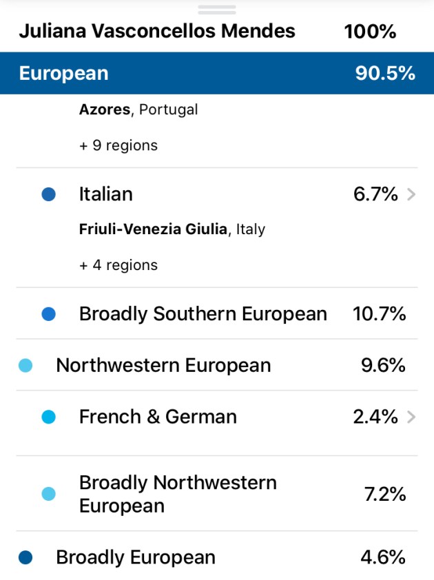This screenshot has width=434, height=580.
Task: Tap the French & German label
Action: tap(158, 417)
